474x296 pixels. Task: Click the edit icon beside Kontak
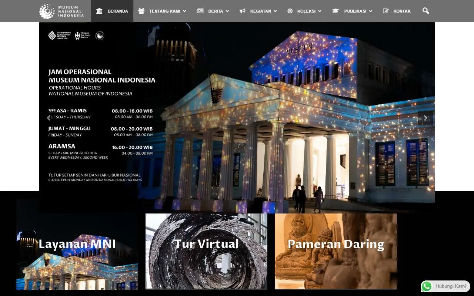click(386, 11)
